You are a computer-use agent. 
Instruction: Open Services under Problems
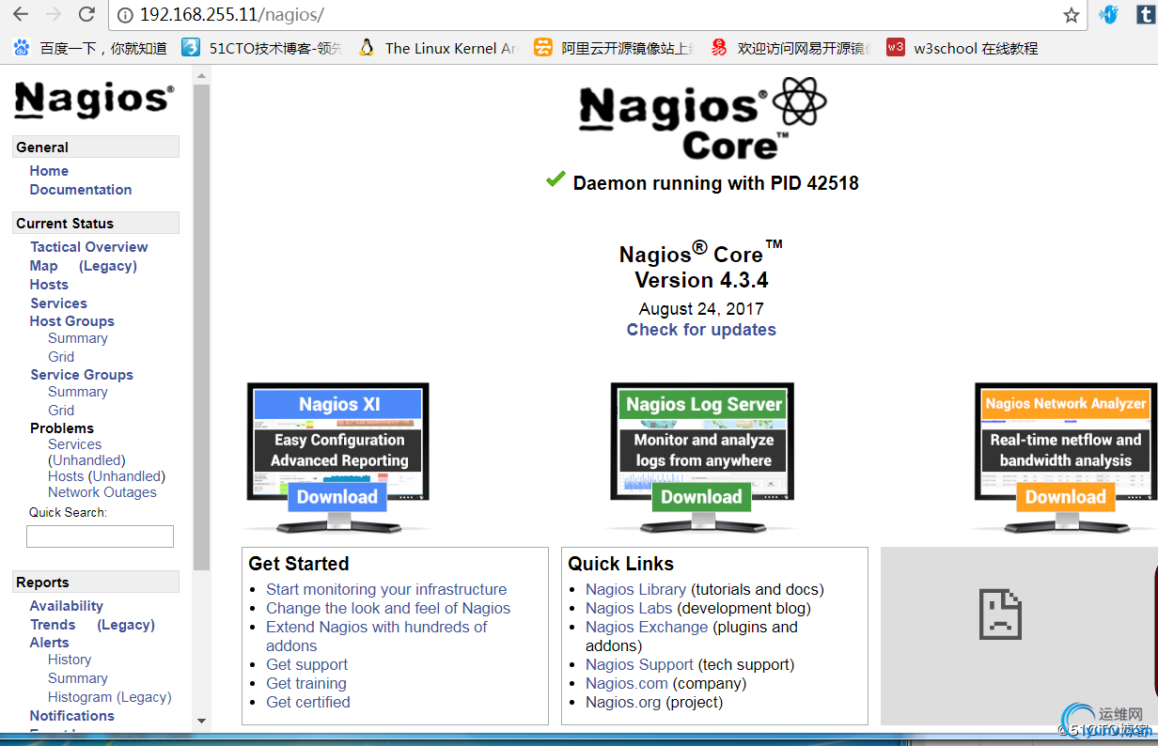click(x=75, y=444)
